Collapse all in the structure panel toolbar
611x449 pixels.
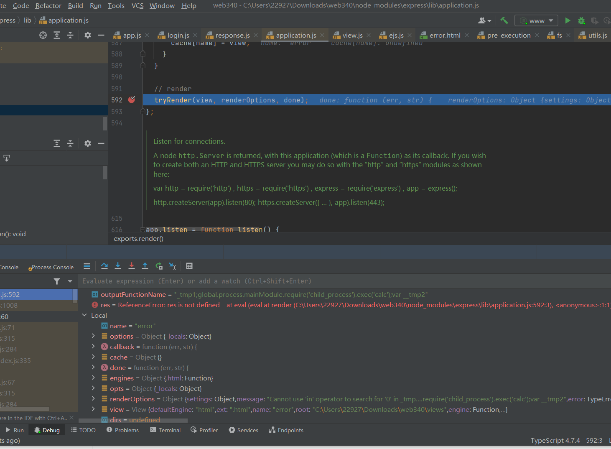[x=70, y=143]
